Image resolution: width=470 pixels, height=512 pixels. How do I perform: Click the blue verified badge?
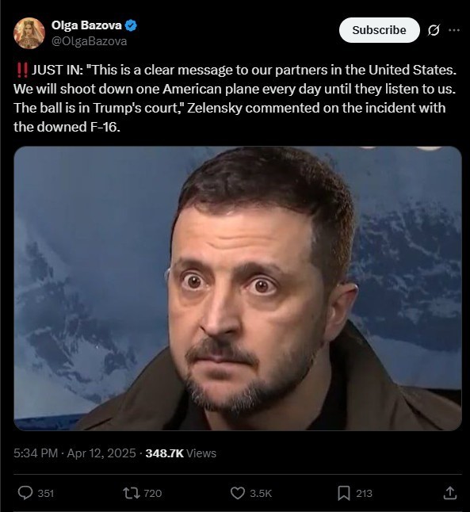click(x=131, y=25)
